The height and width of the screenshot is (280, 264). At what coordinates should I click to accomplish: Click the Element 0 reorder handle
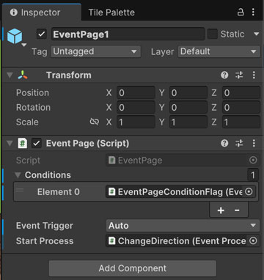click(20, 190)
